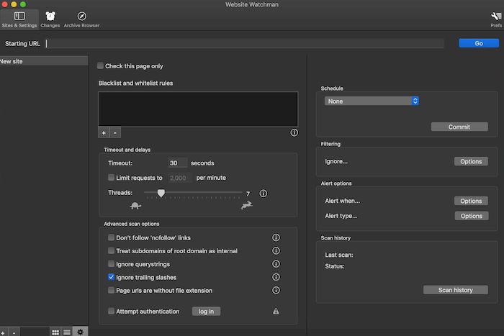The height and width of the screenshot is (336, 504).
Task: Enable Check this page only
Action: click(101, 66)
